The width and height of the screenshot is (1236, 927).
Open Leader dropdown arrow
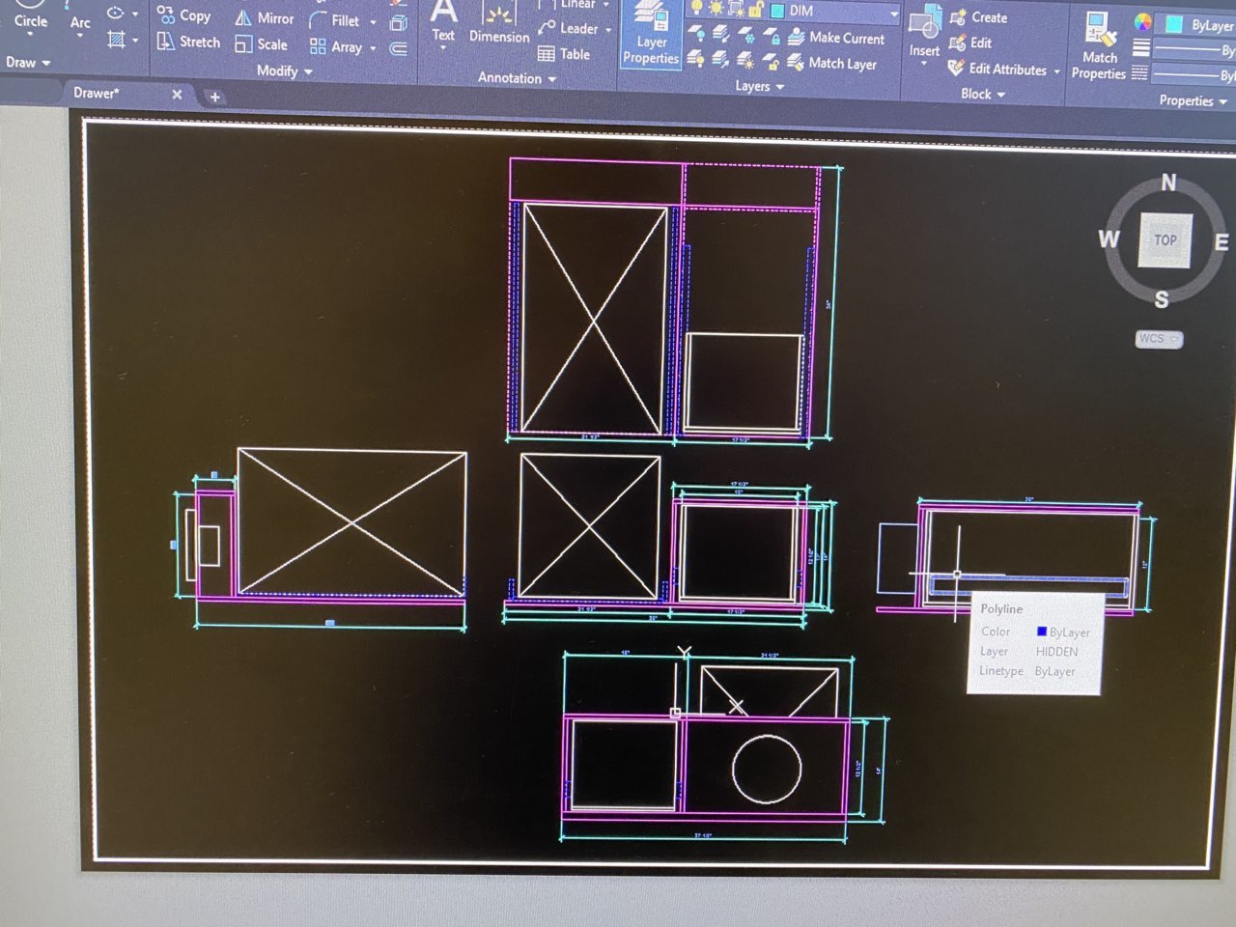point(608,30)
